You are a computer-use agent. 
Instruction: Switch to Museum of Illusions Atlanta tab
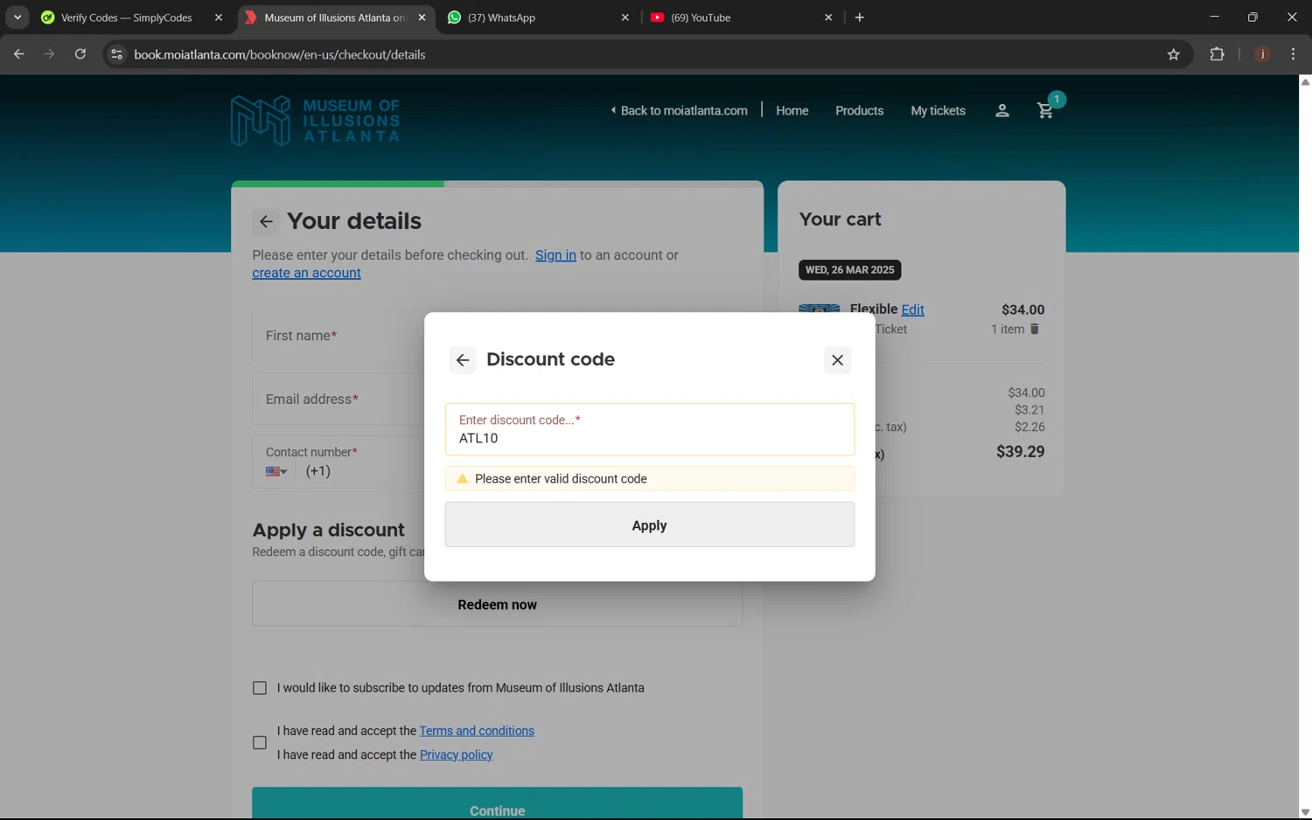(335, 17)
